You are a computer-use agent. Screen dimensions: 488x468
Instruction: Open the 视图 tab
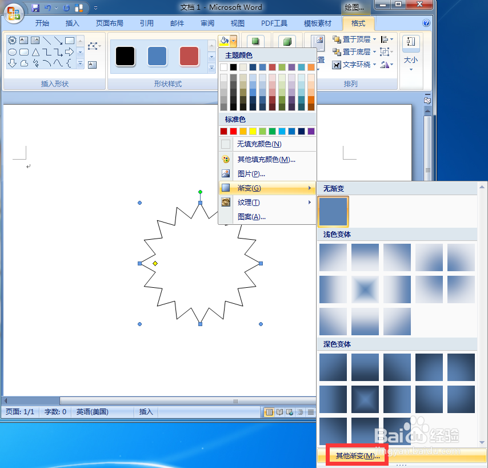click(238, 23)
